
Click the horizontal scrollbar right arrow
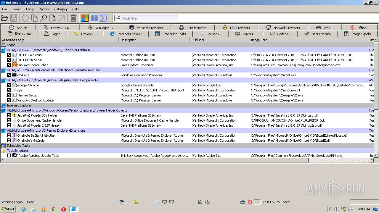[371, 160]
